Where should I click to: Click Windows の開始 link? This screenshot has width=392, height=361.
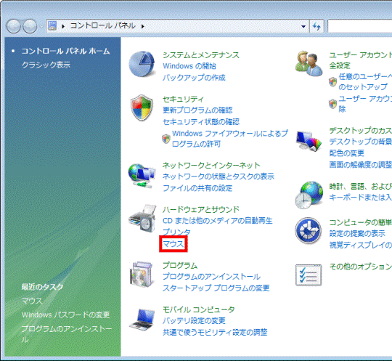[189, 66]
